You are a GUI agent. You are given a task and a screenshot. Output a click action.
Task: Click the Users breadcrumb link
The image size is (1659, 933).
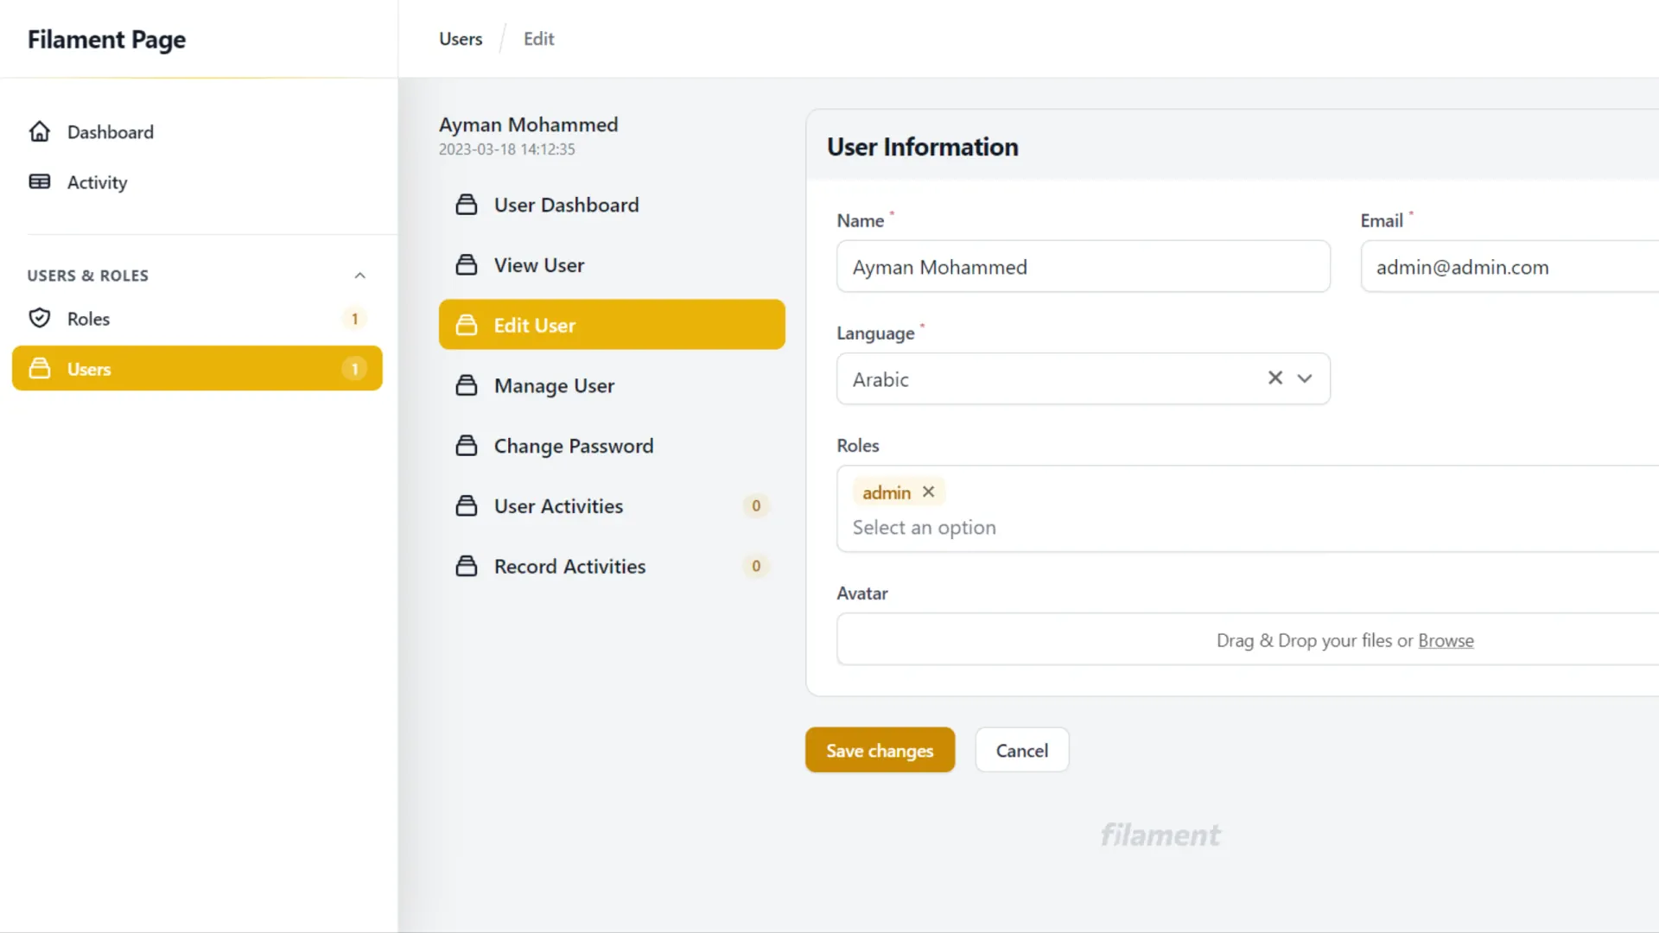[460, 38]
